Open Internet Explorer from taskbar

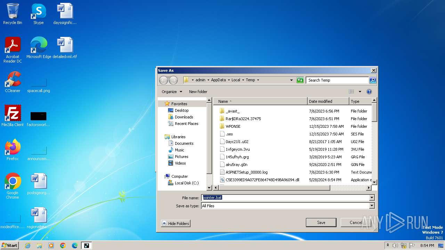pos(27,245)
